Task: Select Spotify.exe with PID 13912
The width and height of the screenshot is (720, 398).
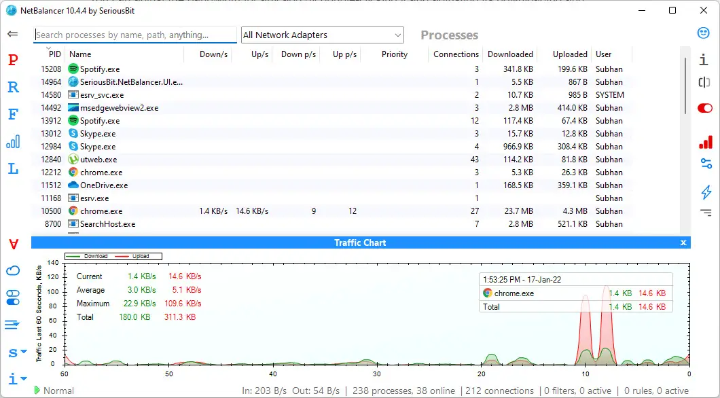Action: point(332,121)
